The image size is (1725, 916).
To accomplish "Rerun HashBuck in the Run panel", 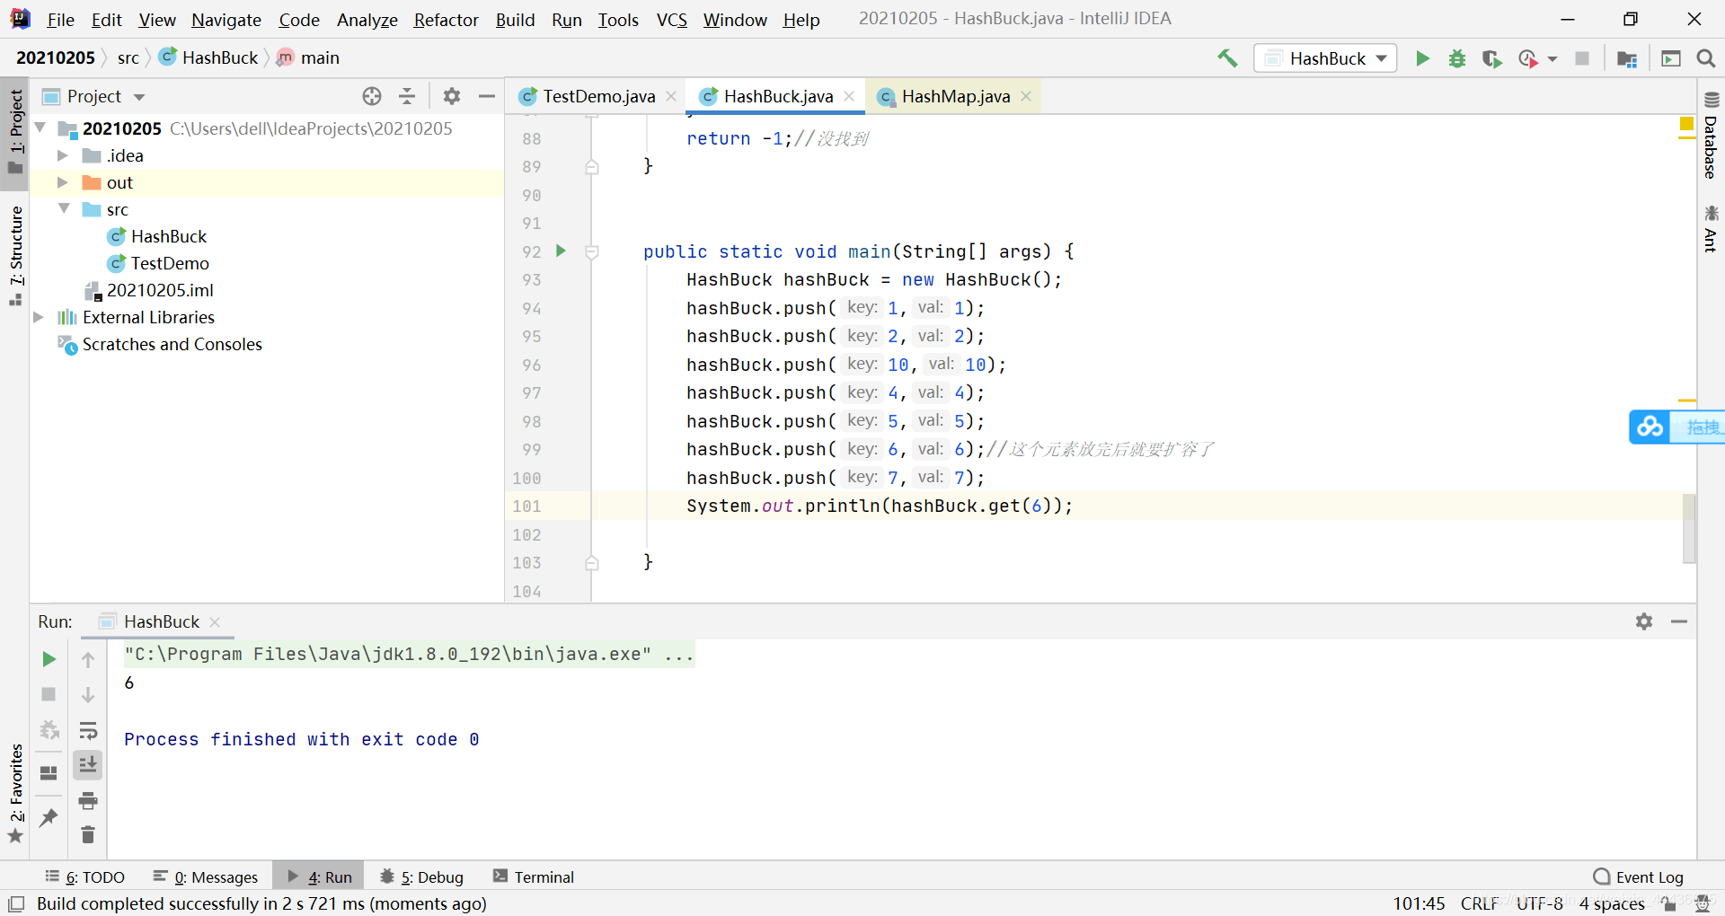I will click(49, 659).
